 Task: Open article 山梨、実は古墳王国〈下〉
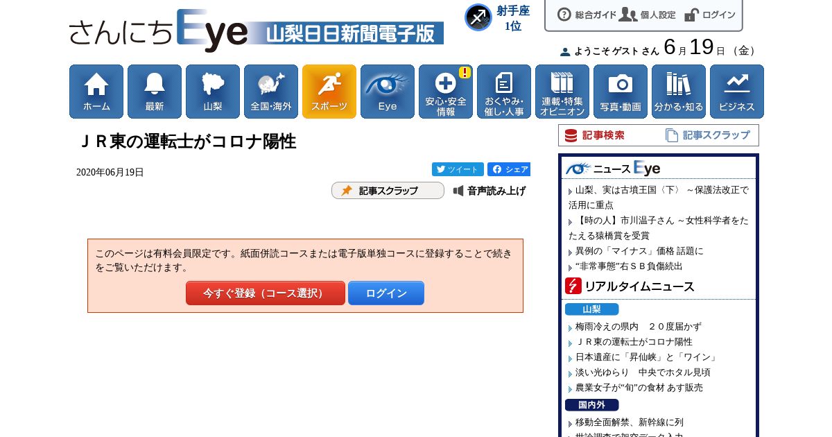coord(659,197)
